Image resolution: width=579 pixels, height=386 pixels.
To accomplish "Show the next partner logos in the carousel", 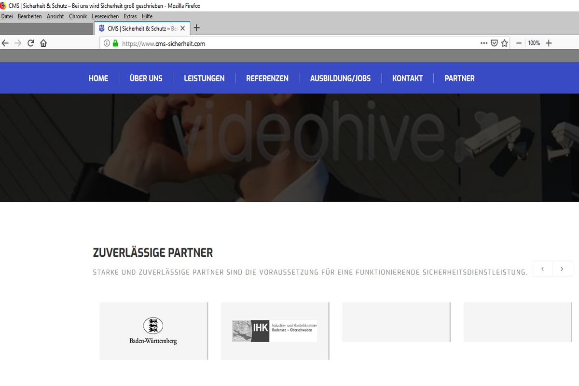I will click(562, 269).
